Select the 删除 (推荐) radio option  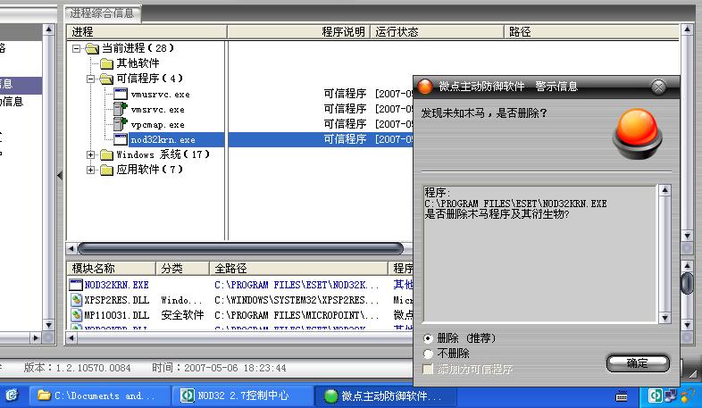[428, 338]
